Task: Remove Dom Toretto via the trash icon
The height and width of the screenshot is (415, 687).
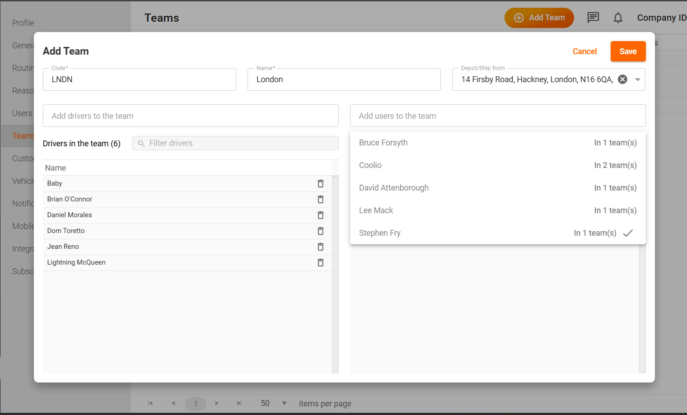Action: [x=320, y=231]
